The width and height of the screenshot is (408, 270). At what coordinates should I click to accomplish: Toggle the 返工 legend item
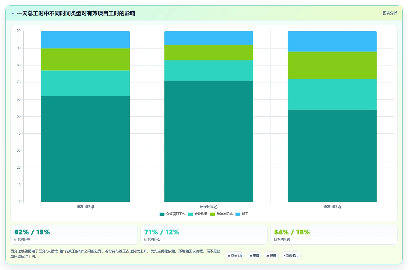pos(242,214)
